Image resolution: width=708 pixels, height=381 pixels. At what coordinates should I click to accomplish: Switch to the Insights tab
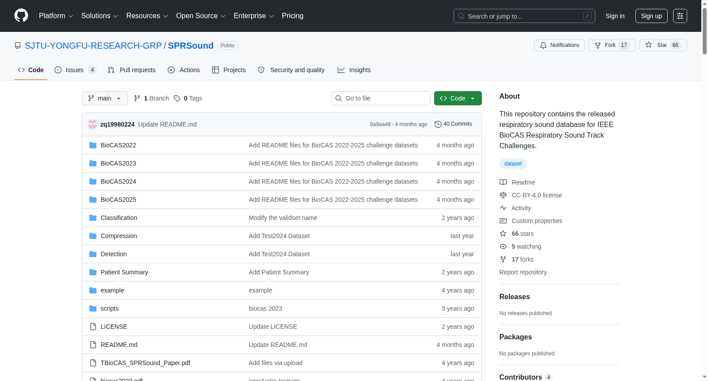pos(354,70)
